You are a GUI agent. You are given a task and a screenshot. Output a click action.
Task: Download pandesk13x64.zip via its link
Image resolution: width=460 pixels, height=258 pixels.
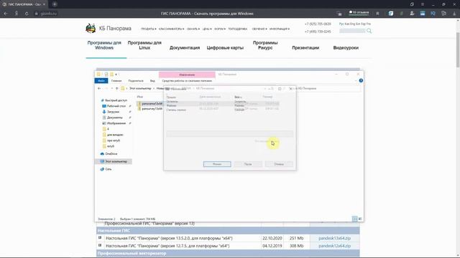pyautogui.click(x=334, y=238)
